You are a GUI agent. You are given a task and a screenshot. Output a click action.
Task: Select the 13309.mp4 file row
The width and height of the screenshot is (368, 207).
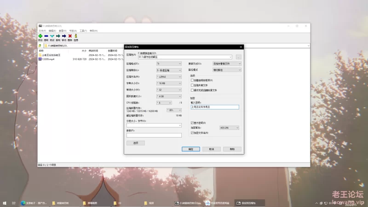[81, 59]
